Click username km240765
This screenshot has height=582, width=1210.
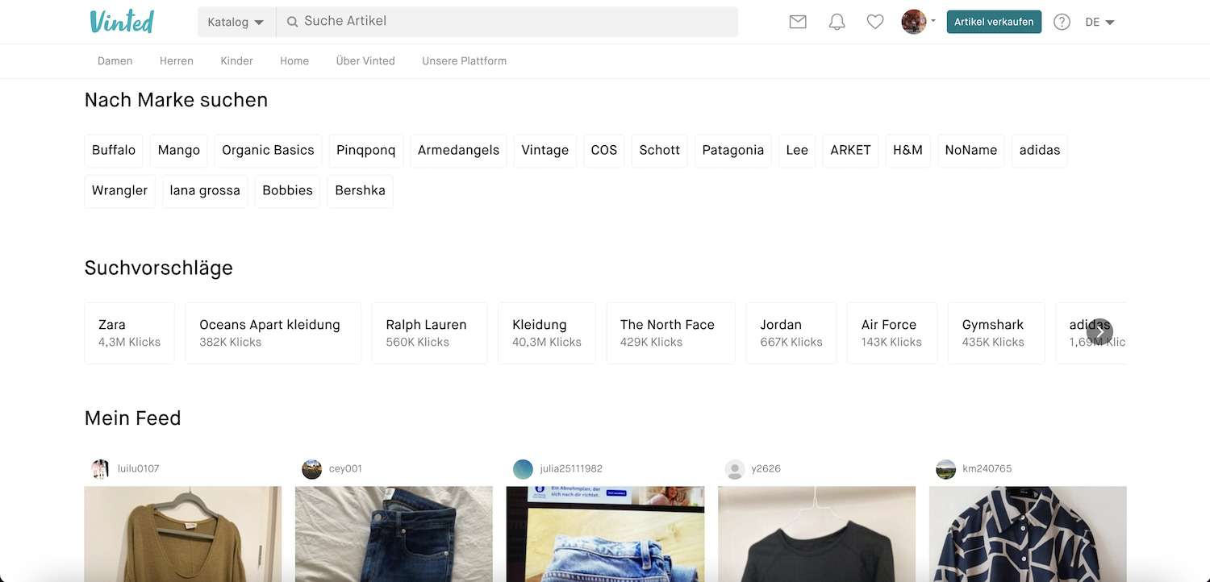pyautogui.click(x=987, y=469)
